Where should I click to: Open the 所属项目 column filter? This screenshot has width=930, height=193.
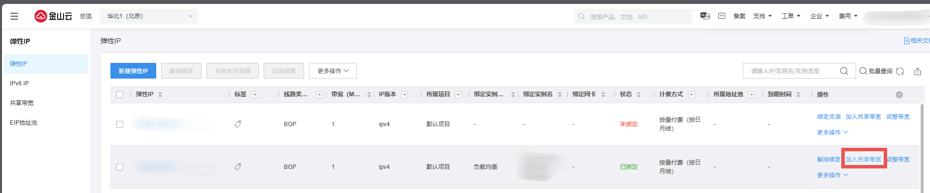[x=458, y=95]
